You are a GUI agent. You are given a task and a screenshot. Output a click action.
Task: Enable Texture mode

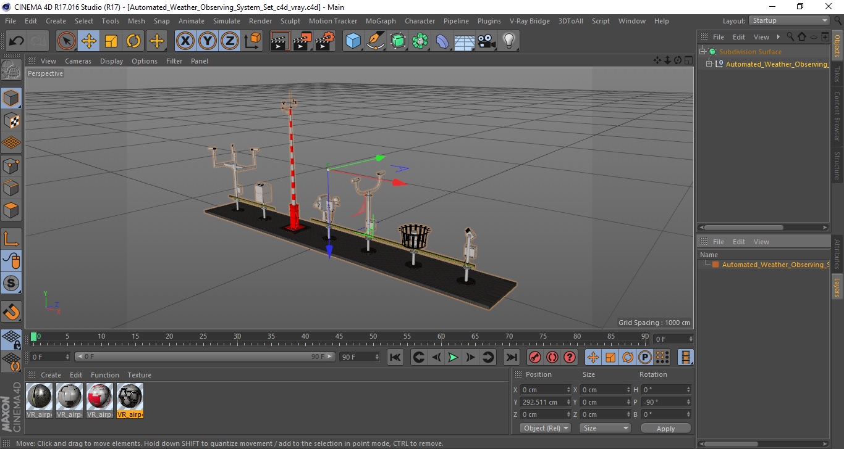click(11, 120)
